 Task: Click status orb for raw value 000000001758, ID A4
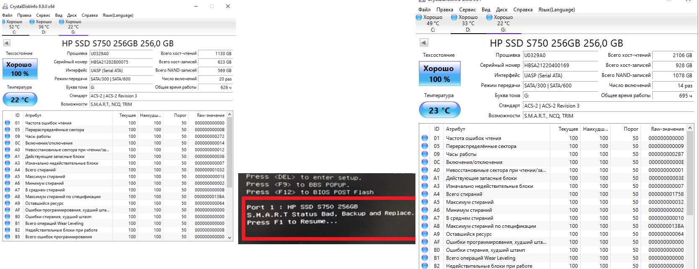click(x=425, y=194)
